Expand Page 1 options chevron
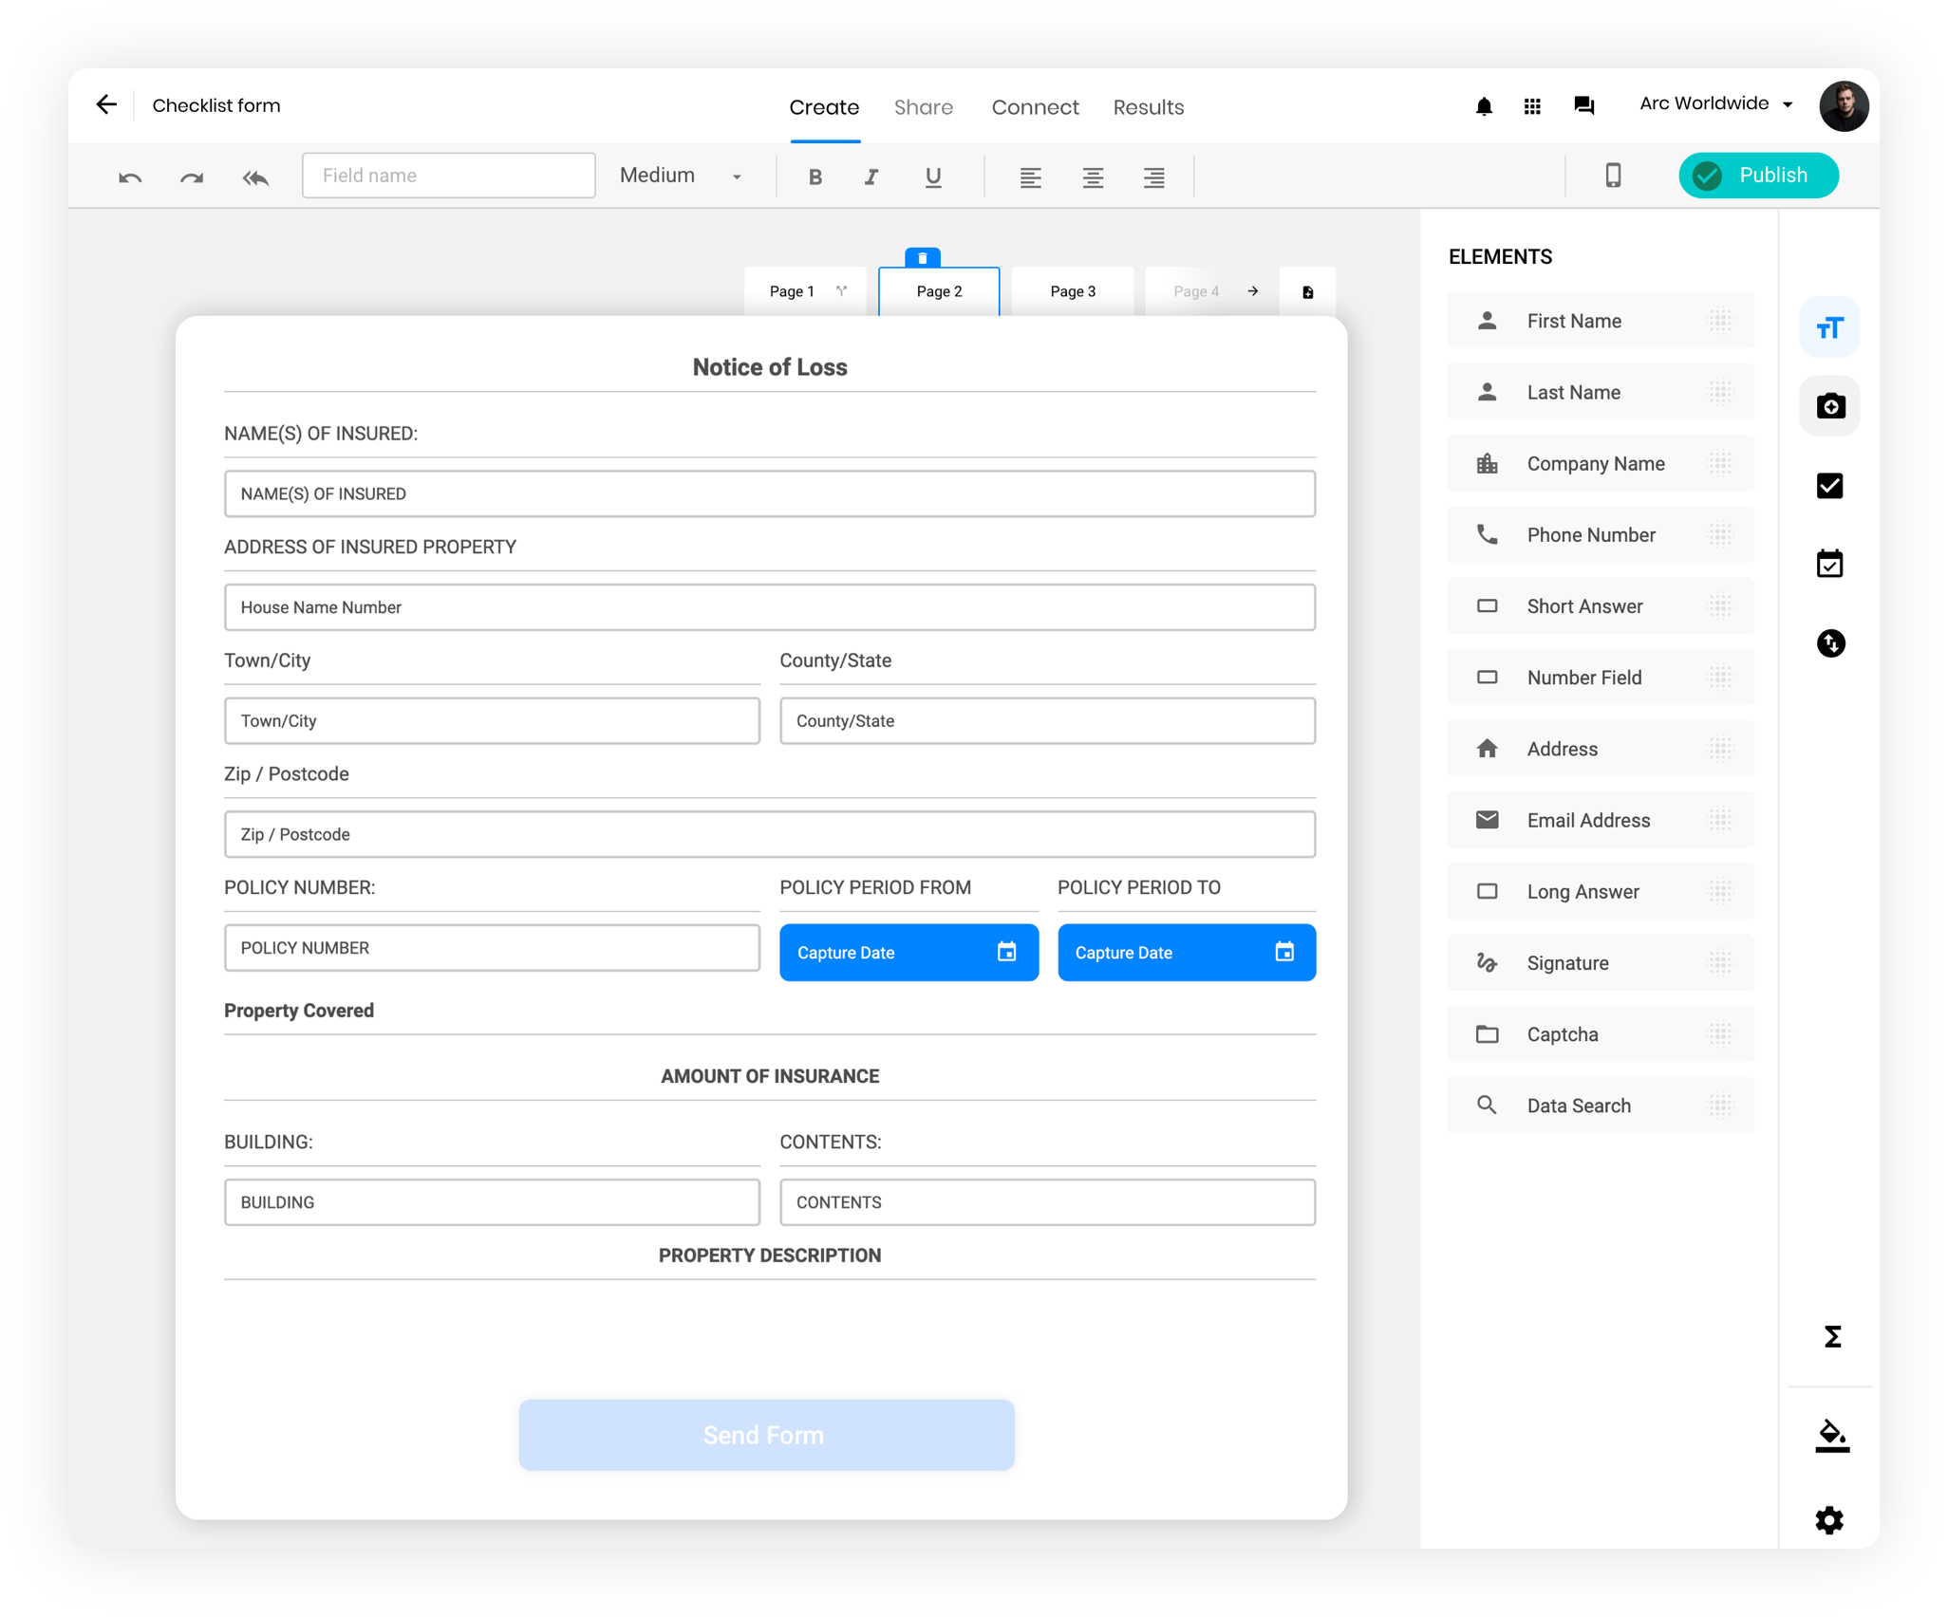Screen dimensions: 1948x1617 click(x=840, y=291)
